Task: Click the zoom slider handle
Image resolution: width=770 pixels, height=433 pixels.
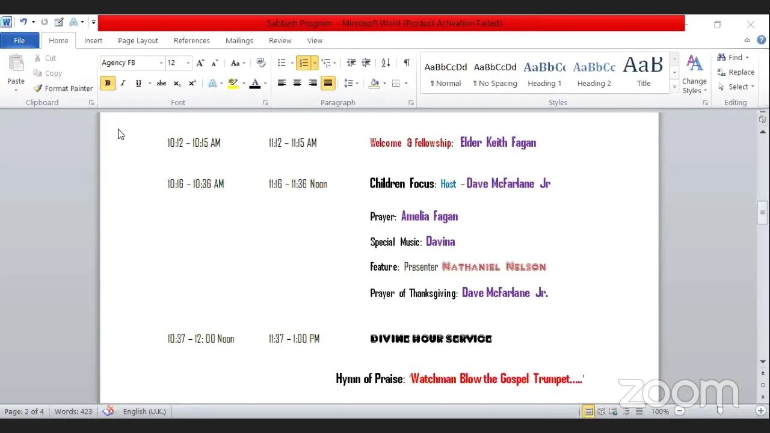Action: click(x=720, y=411)
